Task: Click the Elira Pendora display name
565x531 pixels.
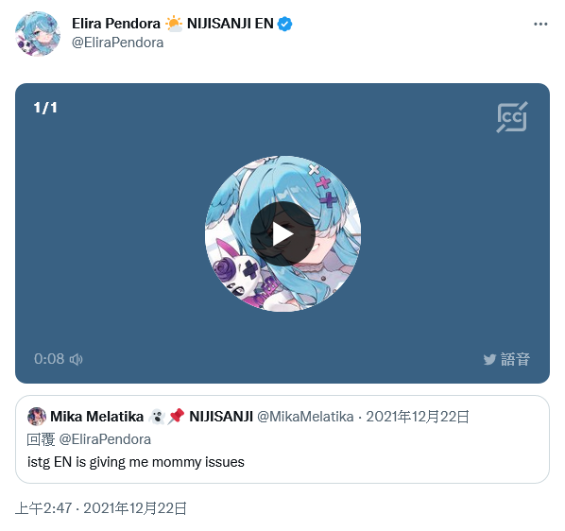Action: pyautogui.click(x=116, y=24)
